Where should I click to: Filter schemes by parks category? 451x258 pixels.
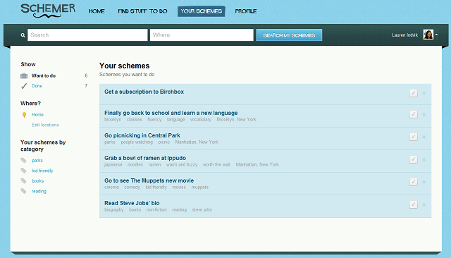(37, 160)
